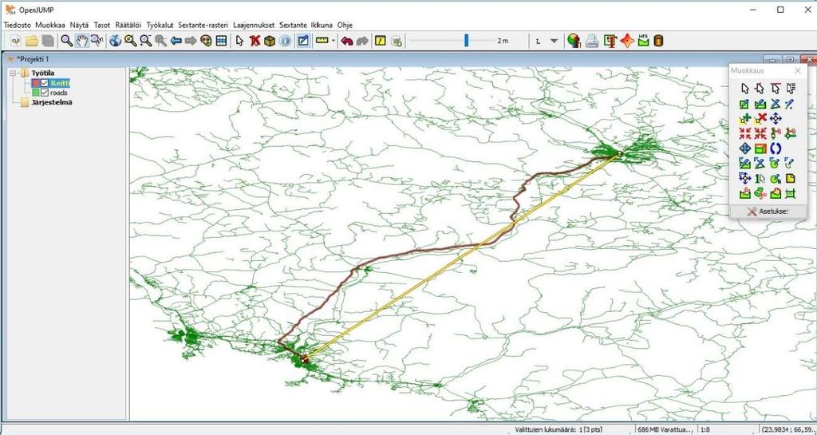Adjust the scale slider handle
The width and height of the screenshot is (817, 435).
(466, 41)
